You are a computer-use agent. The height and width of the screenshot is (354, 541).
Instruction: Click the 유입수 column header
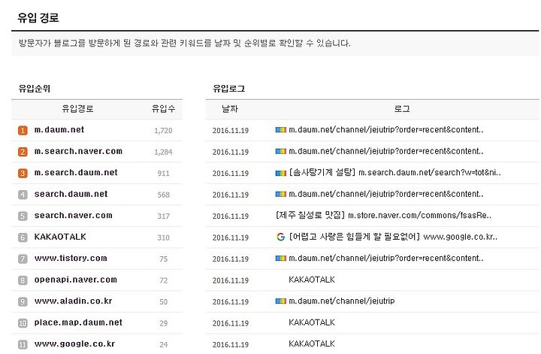click(163, 109)
